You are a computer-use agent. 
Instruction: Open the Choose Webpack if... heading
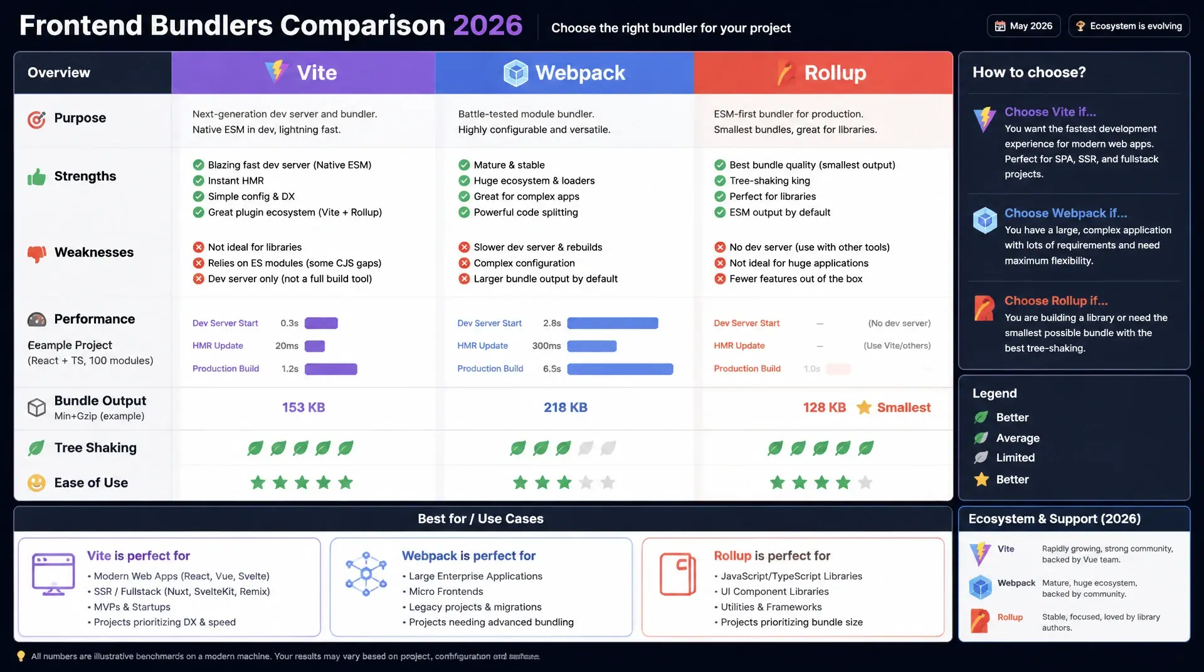point(1066,213)
